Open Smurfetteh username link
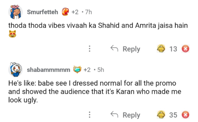 click(43, 12)
